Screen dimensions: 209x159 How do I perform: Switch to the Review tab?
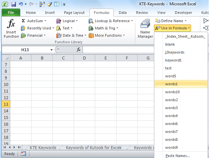click(x=142, y=13)
